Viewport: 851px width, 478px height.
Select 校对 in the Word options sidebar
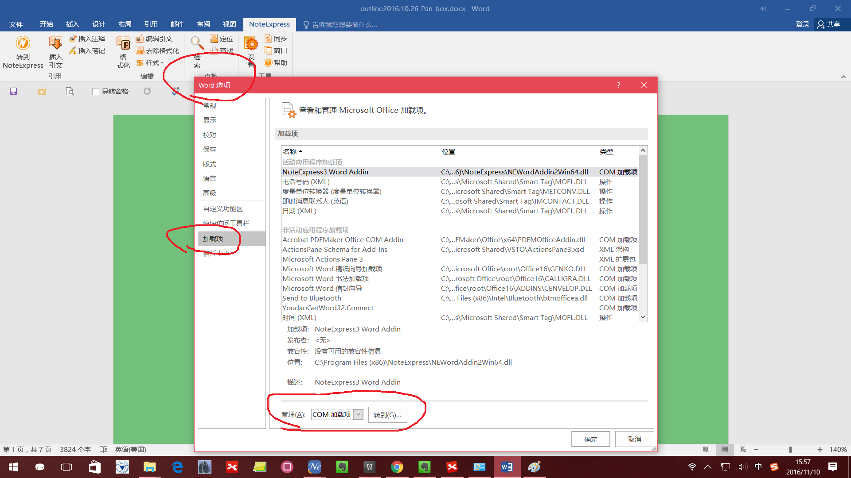(x=210, y=135)
